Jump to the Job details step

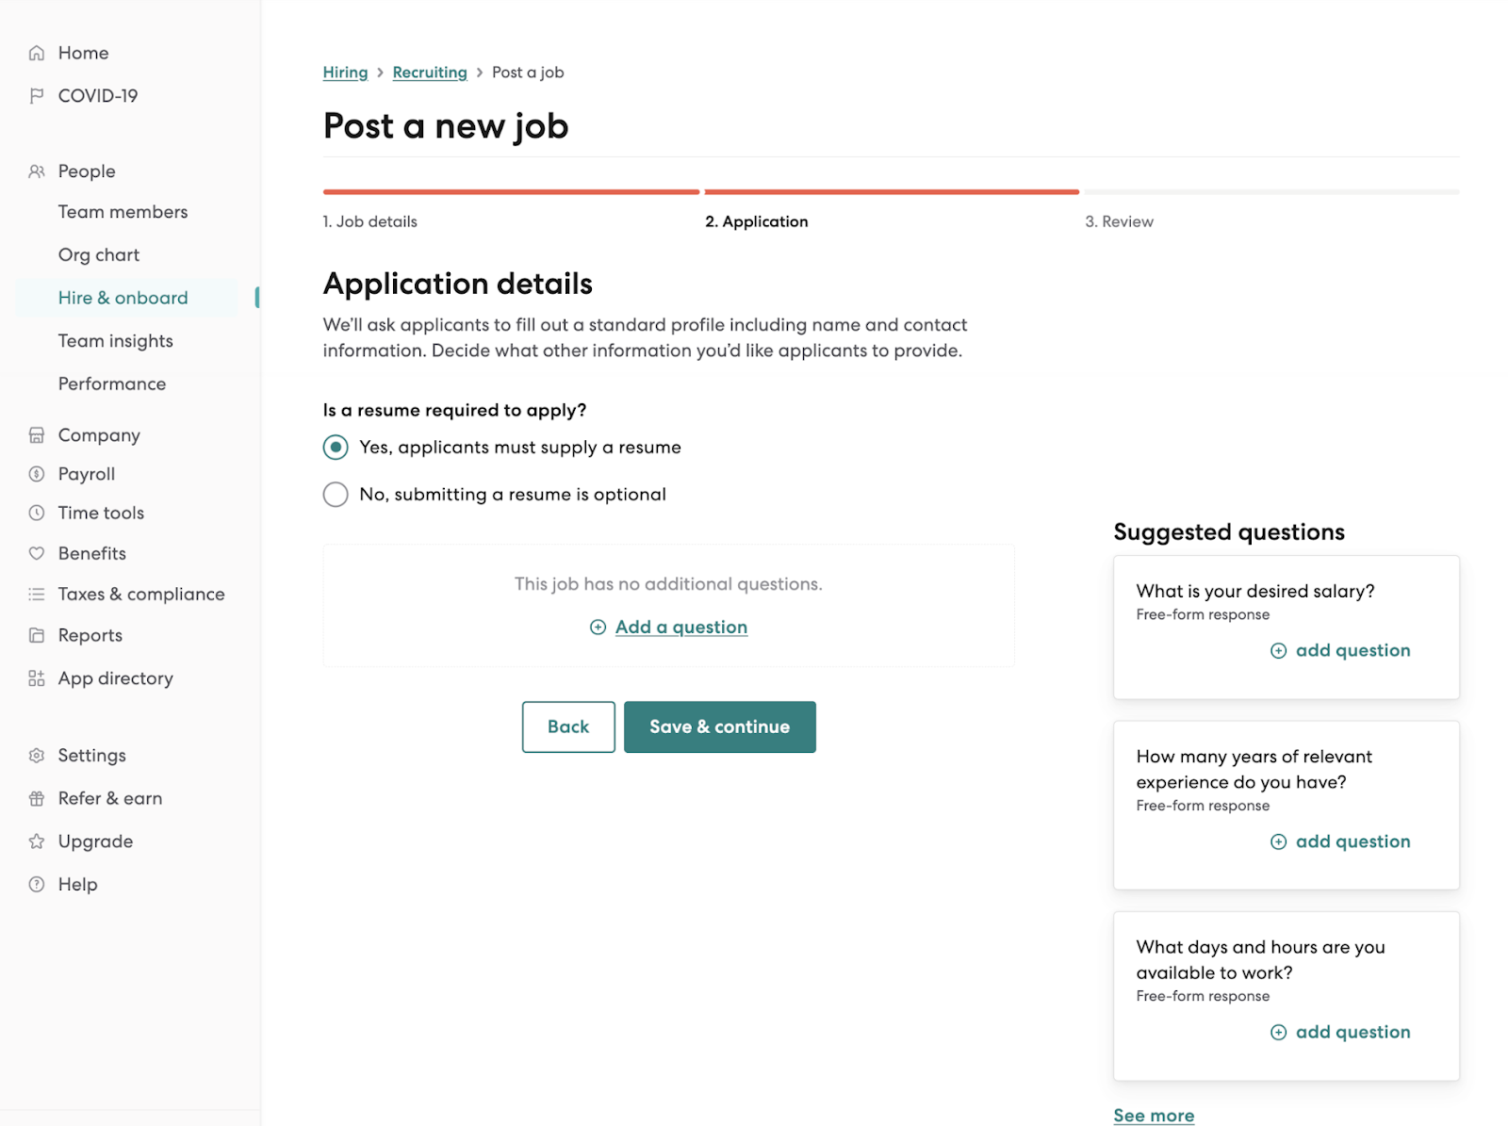point(370,221)
